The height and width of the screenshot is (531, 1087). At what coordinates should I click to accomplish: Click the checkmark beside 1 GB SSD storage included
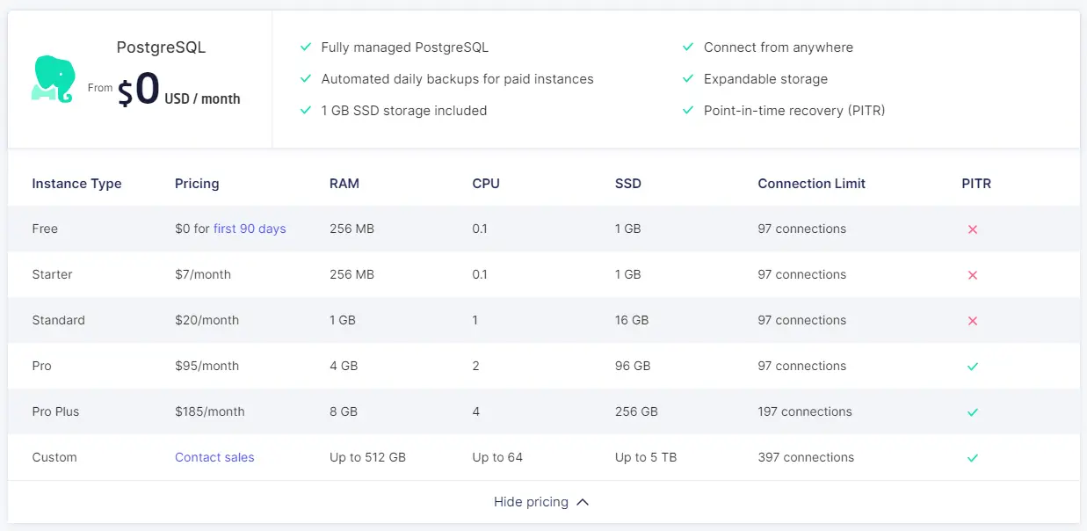pyautogui.click(x=306, y=111)
